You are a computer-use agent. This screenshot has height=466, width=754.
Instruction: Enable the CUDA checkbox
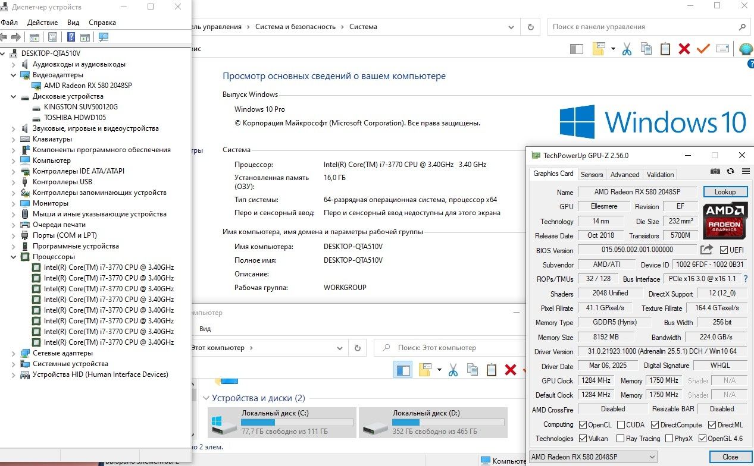click(x=621, y=424)
